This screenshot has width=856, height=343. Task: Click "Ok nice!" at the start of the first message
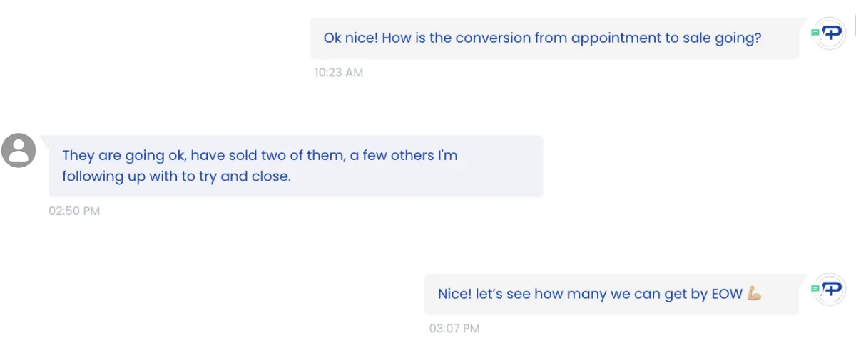(x=350, y=38)
